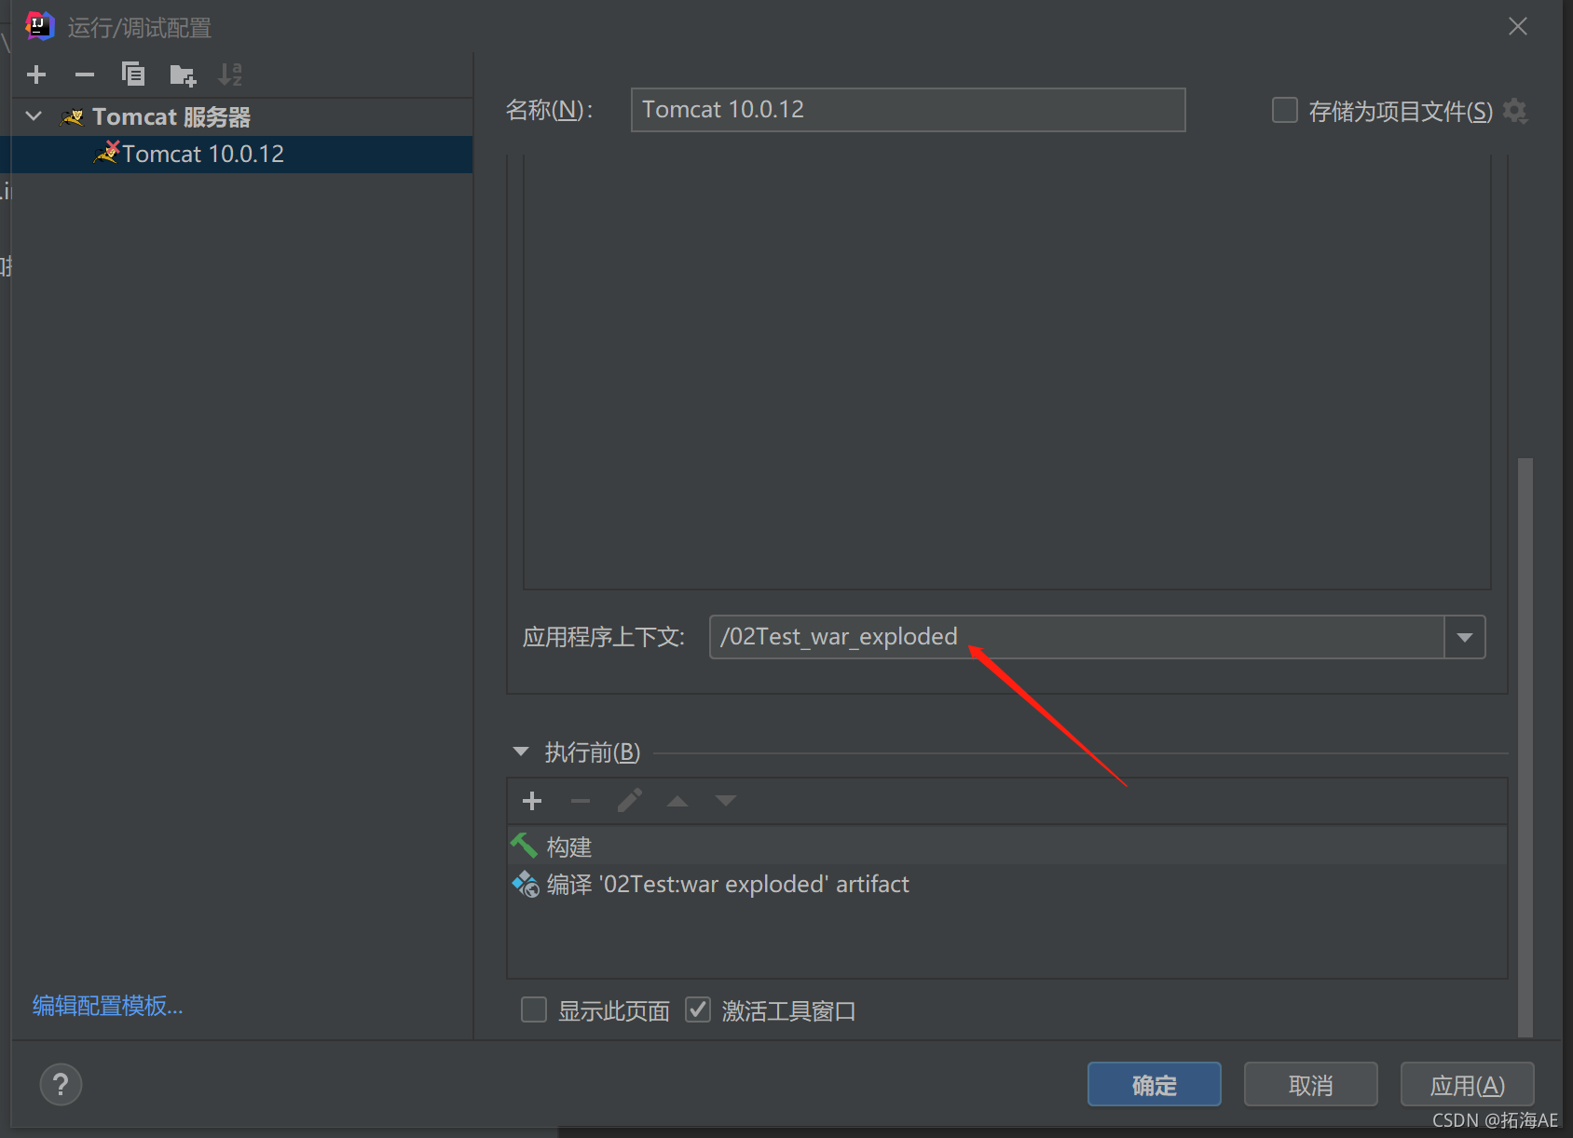Open the 编辑配置模板 link

tap(108, 1006)
